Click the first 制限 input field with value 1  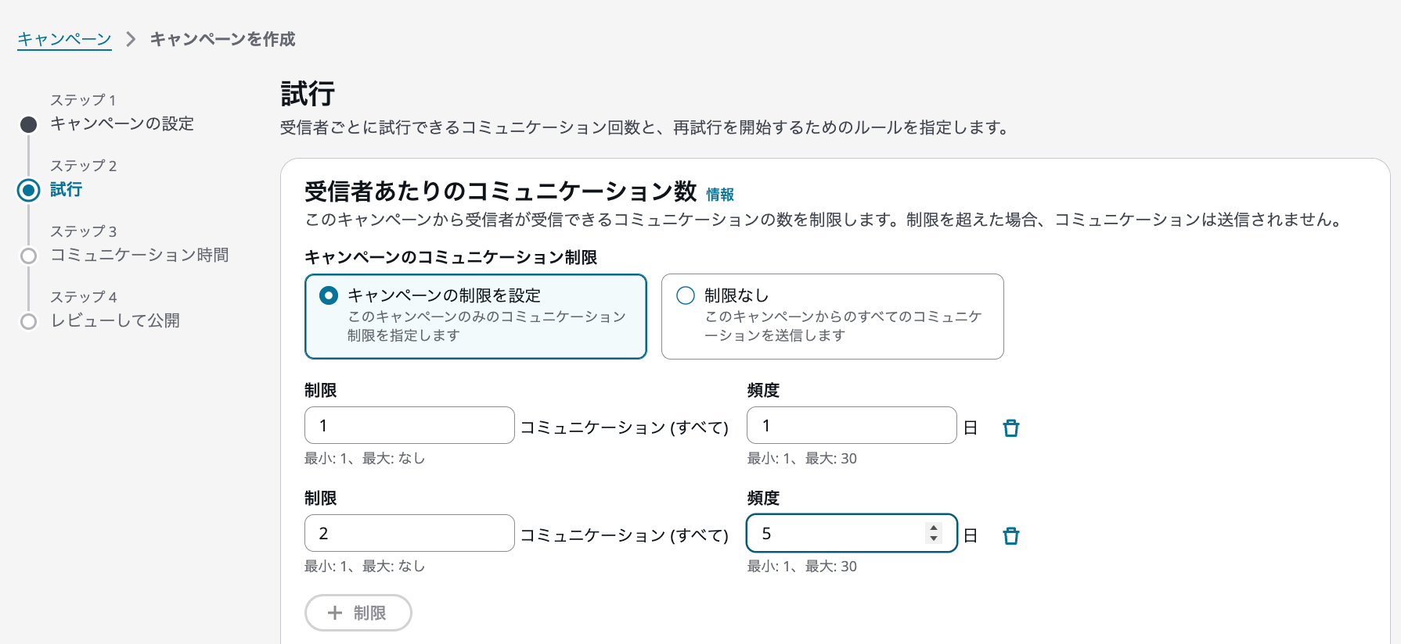pos(409,425)
